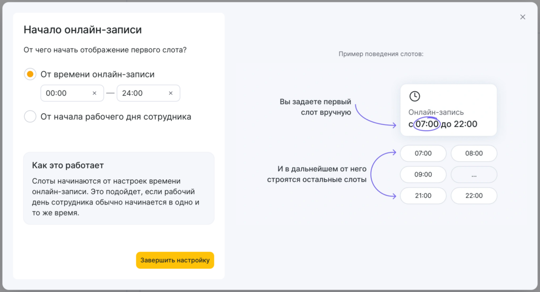Click the 00:00 start time input
Image resolution: width=540 pixels, height=292 pixels.
(63, 93)
